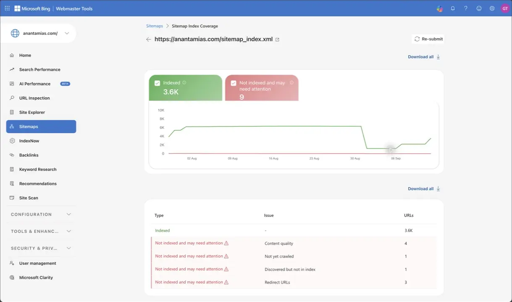Select Sitemaps in the sidebar

41,126
